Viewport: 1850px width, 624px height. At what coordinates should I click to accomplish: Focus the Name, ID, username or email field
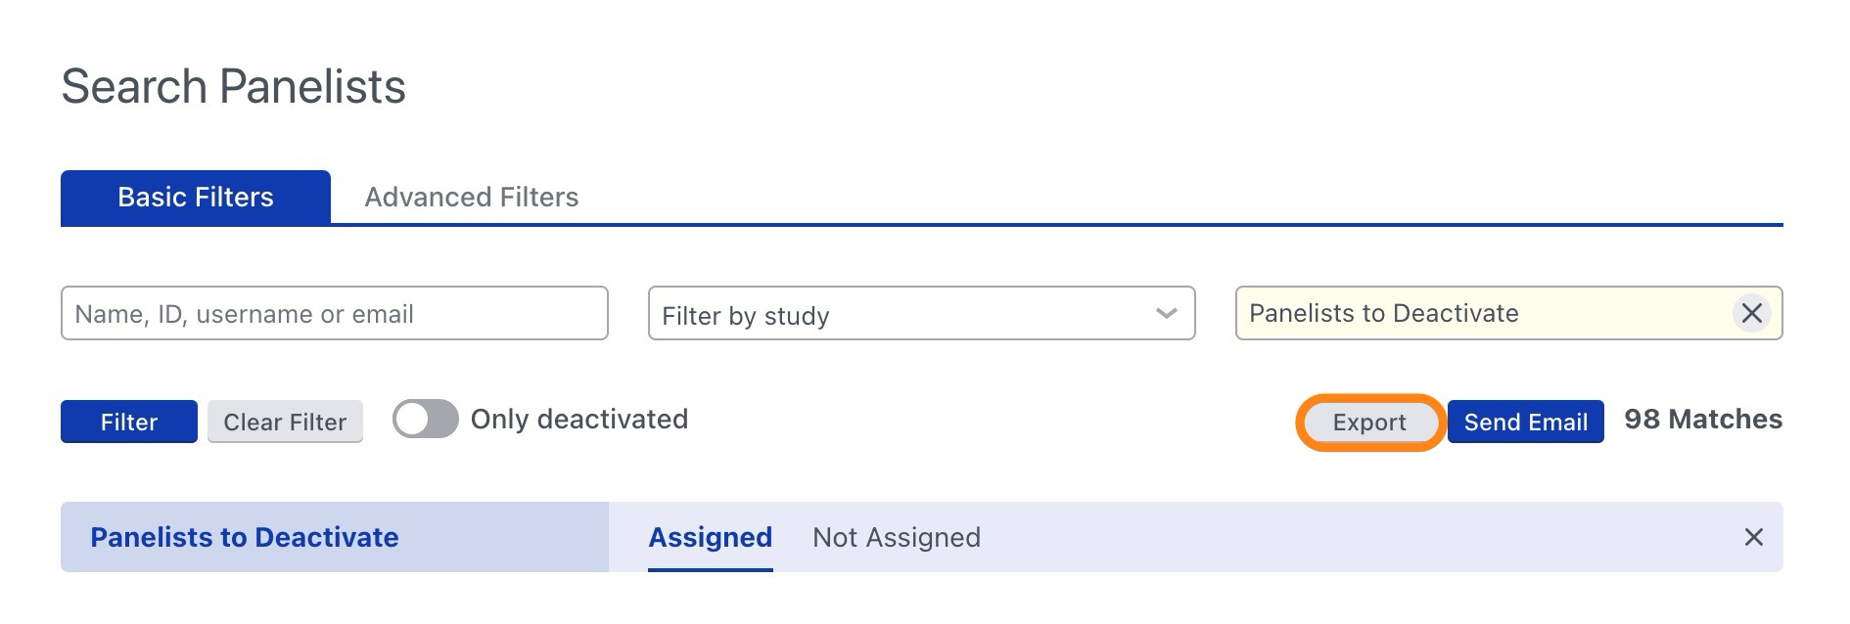coord(334,313)
